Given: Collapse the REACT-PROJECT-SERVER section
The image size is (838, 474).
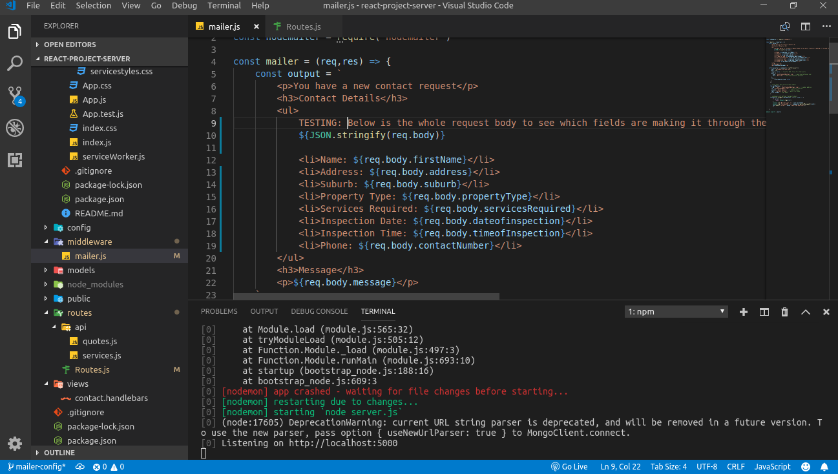Looking at the screenshot, I should [x=109, y=59].
